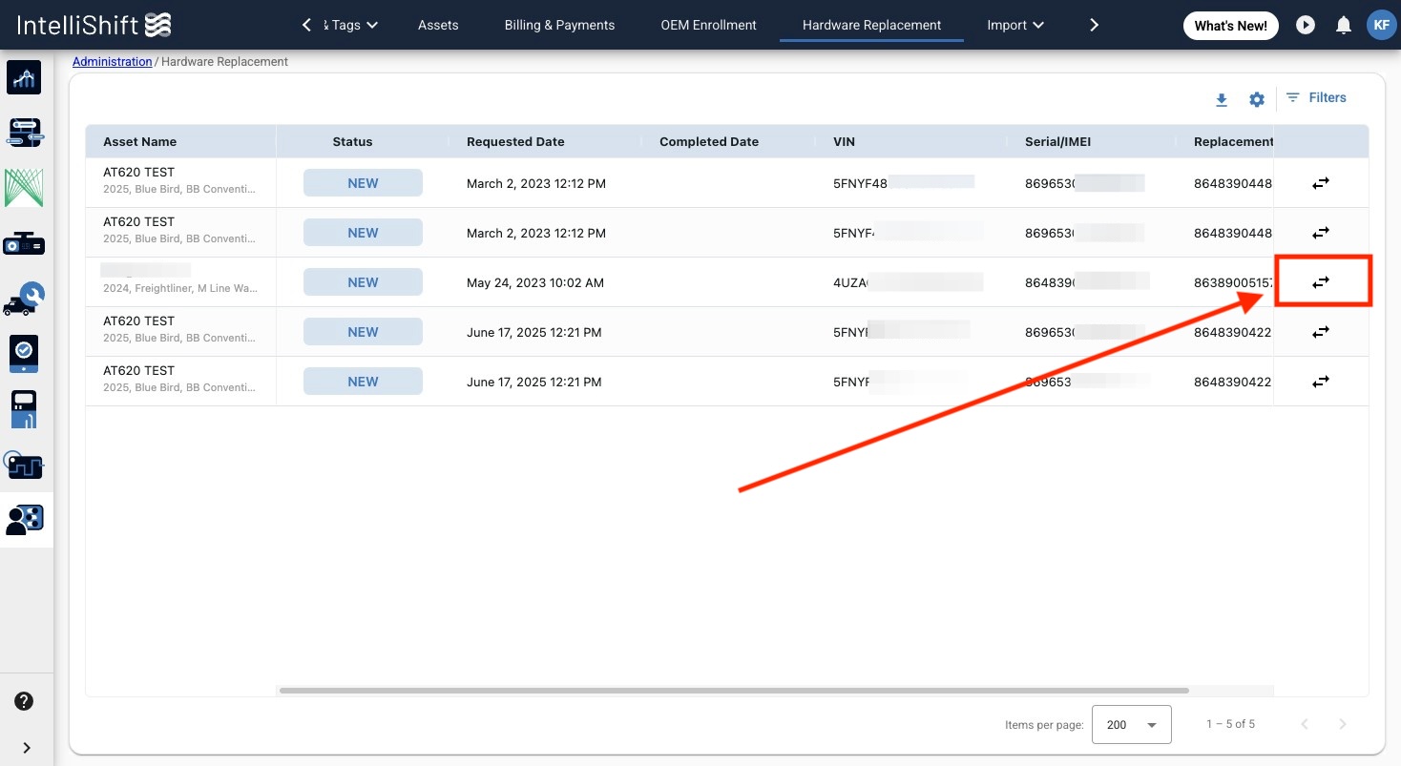
Task: Open the camera sidebar icon
Action: (25, 243)
